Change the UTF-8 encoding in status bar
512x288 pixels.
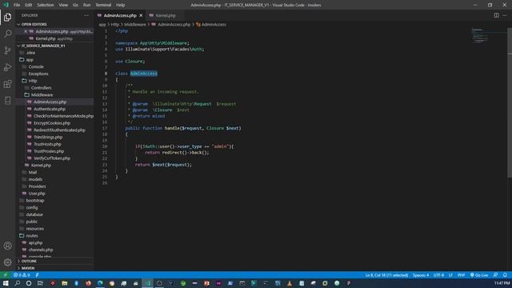tap(438, 275)
